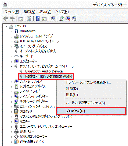Click the デバイス マネージャー title bar icon
Screen dimensions: 128x146
tap(5, 5)
